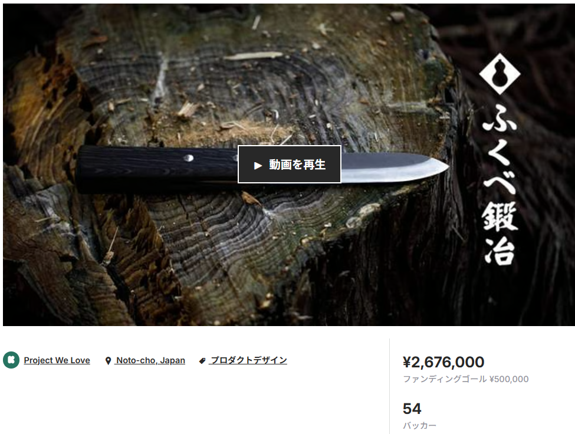Click the バッカー label
This screenshot has width=575, height=434.
[x=419, y=426]
